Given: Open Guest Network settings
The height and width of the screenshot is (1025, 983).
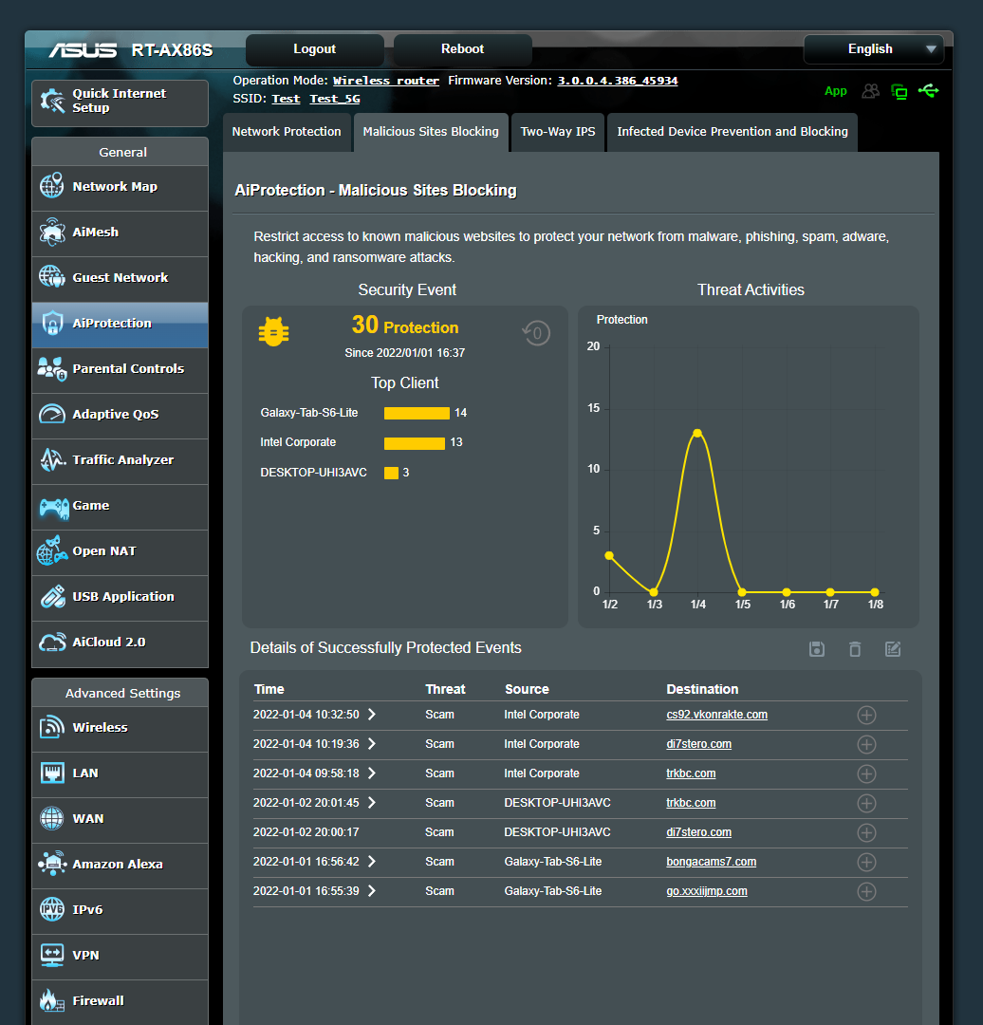Looking at the screenshot, I should [x=120, y=279].
